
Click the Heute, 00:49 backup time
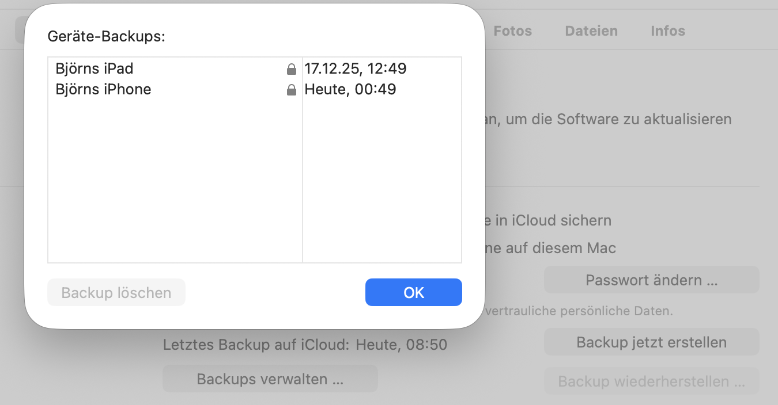tap(350, 90)
